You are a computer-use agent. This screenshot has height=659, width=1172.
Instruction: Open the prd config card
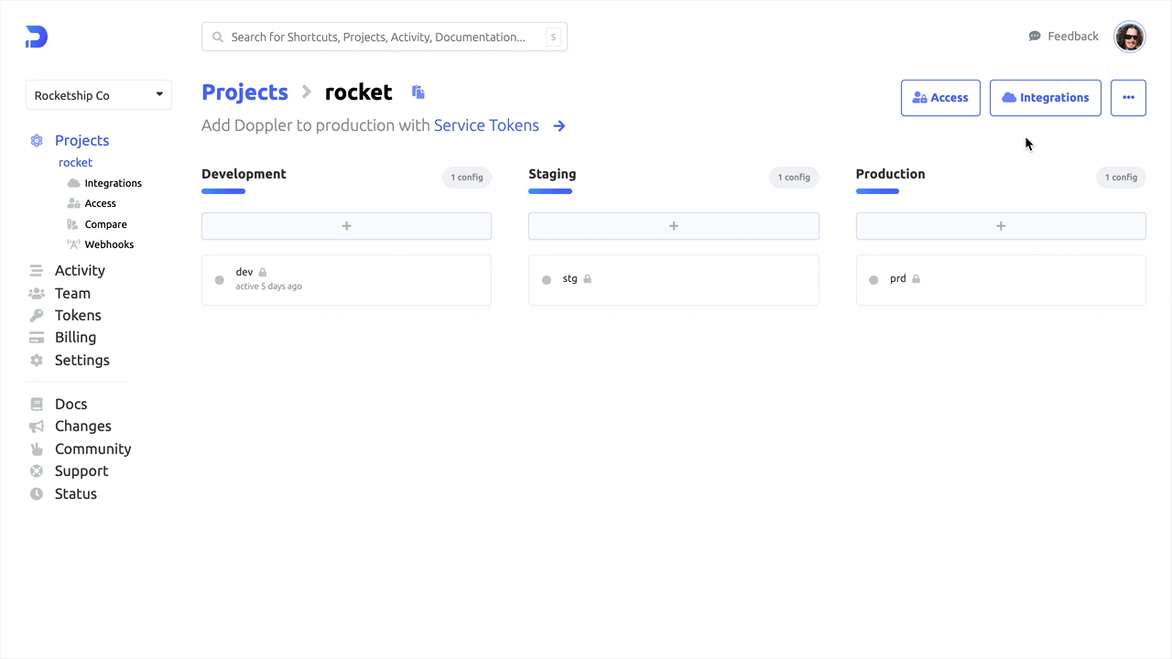tap(1001, 279)
